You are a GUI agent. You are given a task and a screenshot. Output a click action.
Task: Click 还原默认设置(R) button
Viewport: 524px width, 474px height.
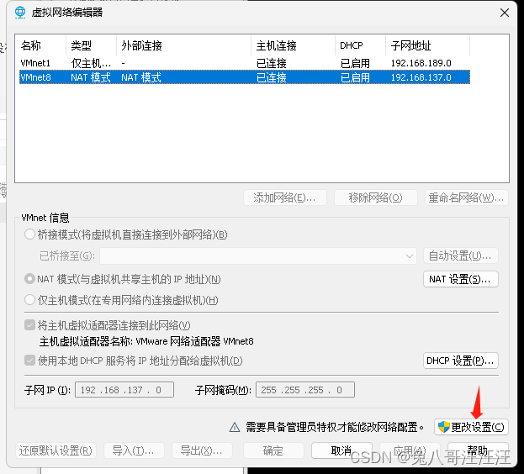56,450
